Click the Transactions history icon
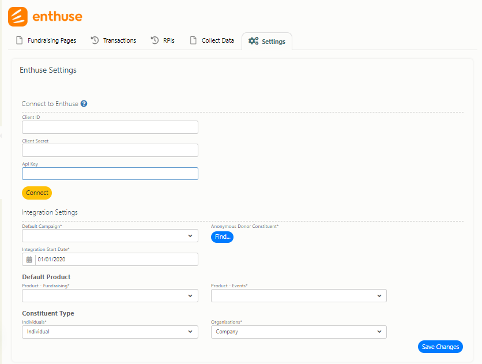The width and height of the screenshot is (482, 364). (95, 40)
